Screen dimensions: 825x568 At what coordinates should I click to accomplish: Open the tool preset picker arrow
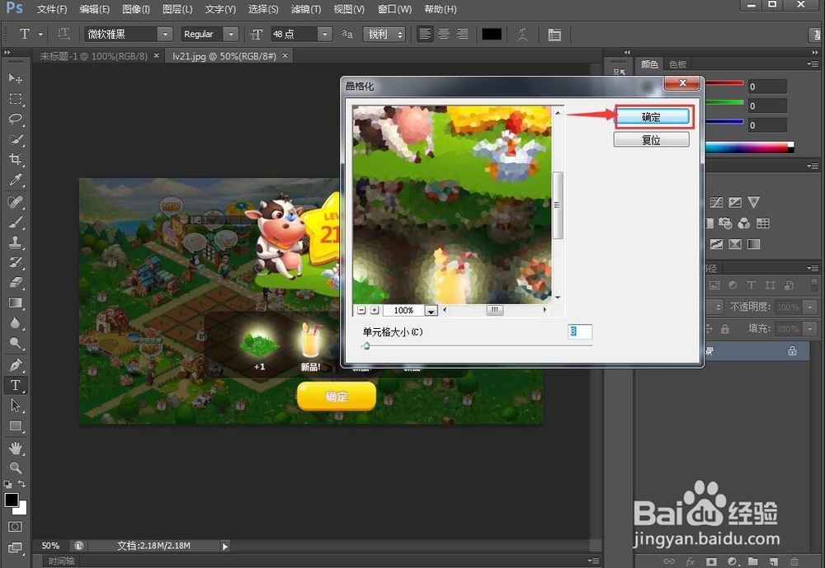coord(41,35)
